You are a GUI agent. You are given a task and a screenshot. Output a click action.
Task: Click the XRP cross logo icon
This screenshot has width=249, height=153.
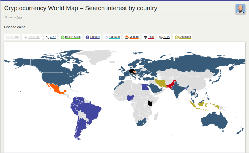(47, 37)
